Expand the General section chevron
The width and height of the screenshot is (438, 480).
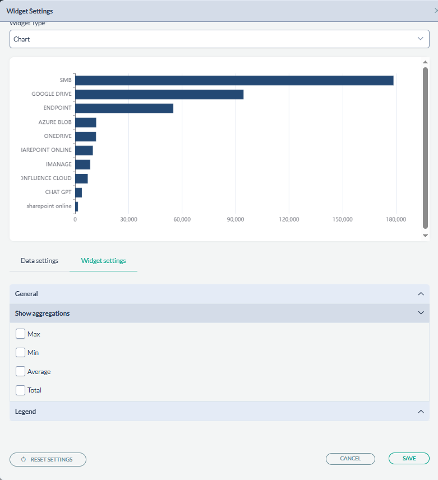421,294
